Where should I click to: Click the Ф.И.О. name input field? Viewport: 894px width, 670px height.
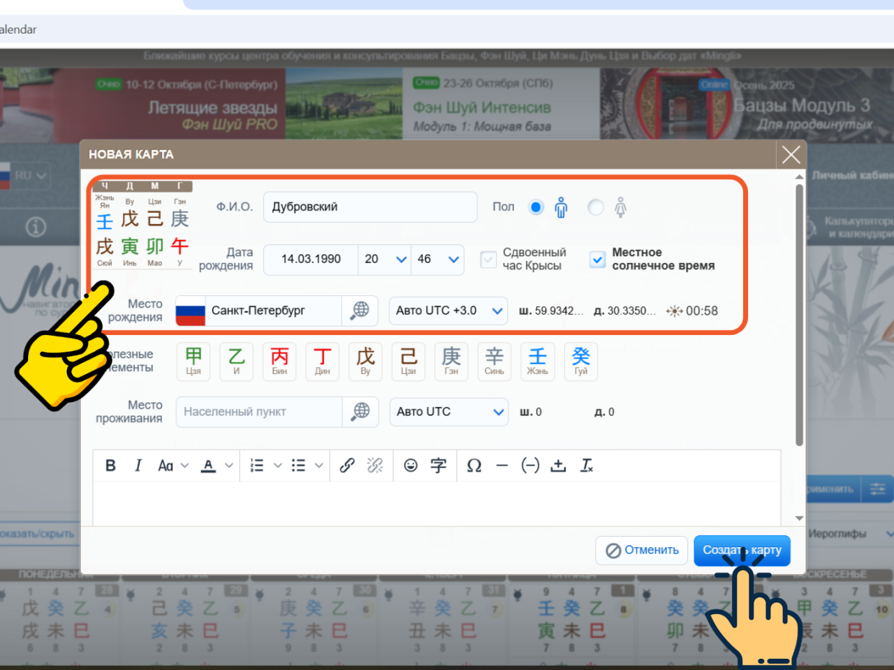click(x=369, y=207)
